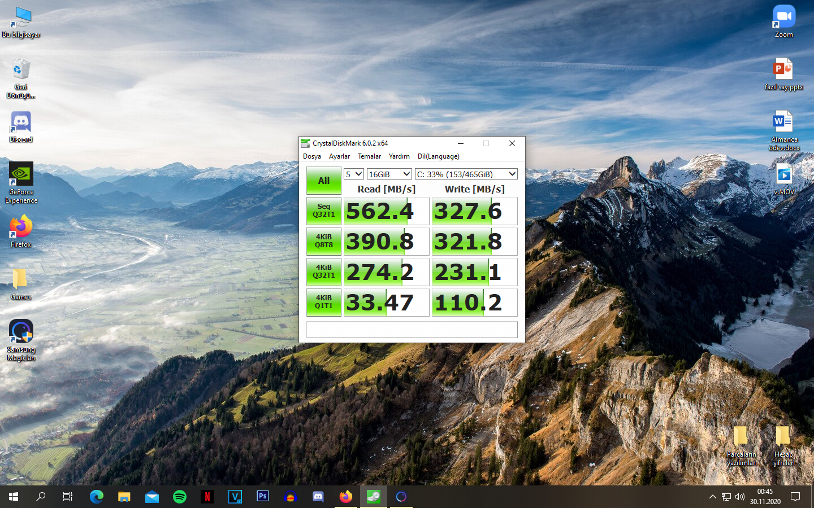814x508 pixels.
Task: Open File Explorer from taskbar
Action: 124,497
